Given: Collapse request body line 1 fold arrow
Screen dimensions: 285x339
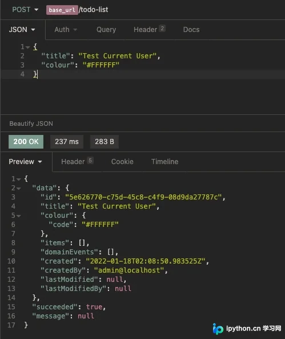Looking at the screenshot, I should pos(27,47).
